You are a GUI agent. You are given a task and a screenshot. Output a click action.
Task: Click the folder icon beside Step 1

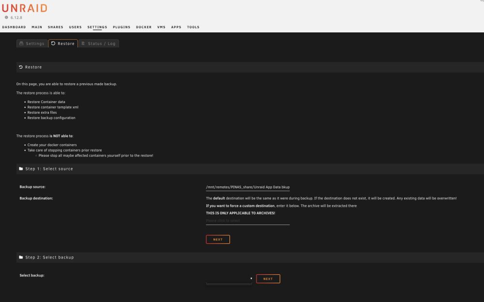click(x=21, y=168)
